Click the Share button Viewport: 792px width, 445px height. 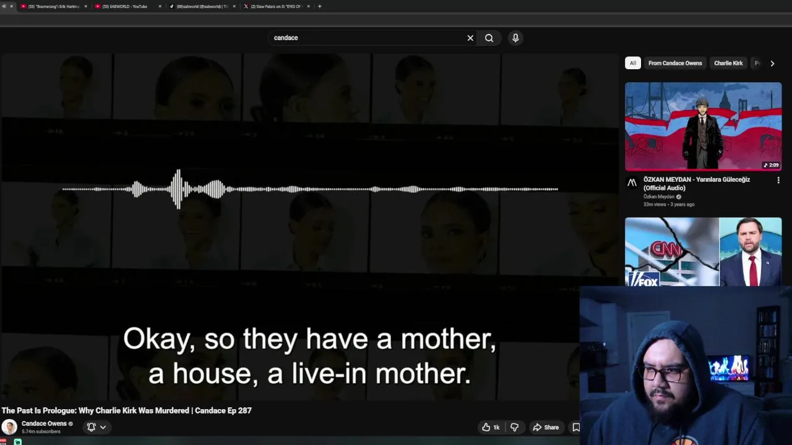tap(546, 427)
